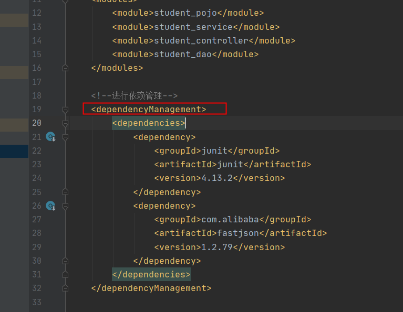The image size is (403, 312).
Task: Click the highlighted closing </dependencies> tag
Action: (x=151, y=275)
